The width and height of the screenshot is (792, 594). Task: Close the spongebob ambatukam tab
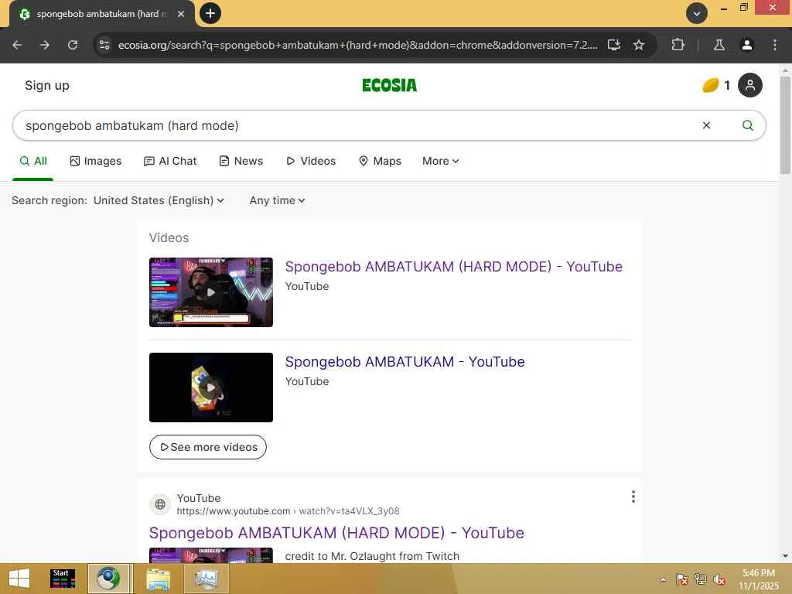pos(181,14)
